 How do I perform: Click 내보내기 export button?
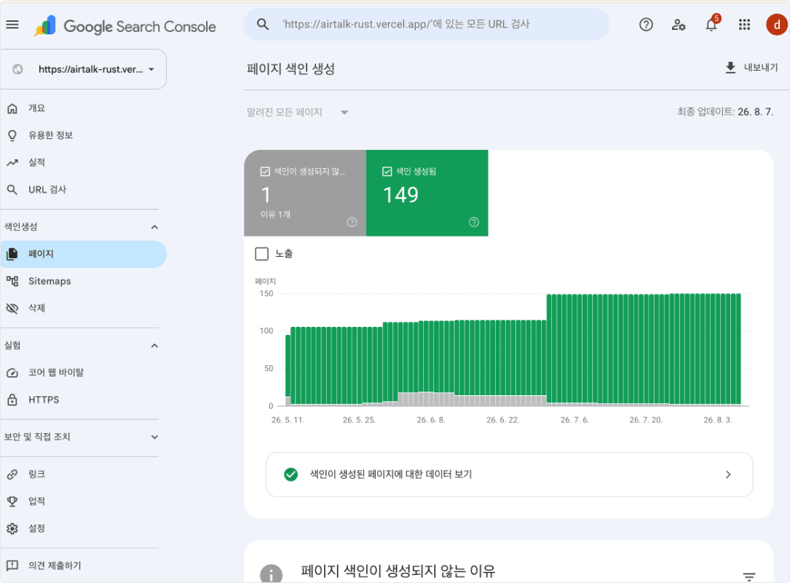tap(751, 68)
